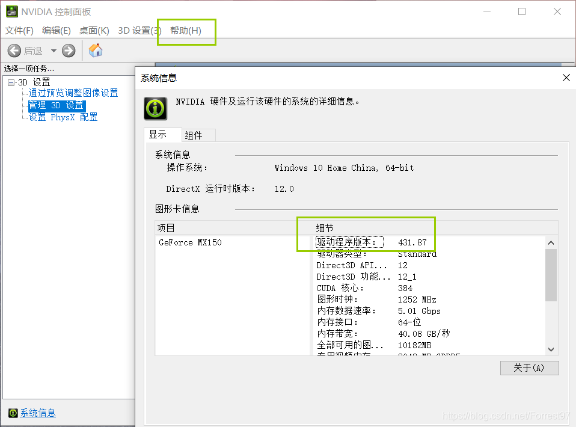Select the 内存数据速率 row

coord(378,311)
